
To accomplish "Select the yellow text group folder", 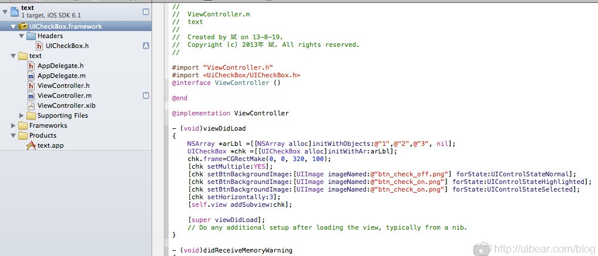I will tap(23, 56).
